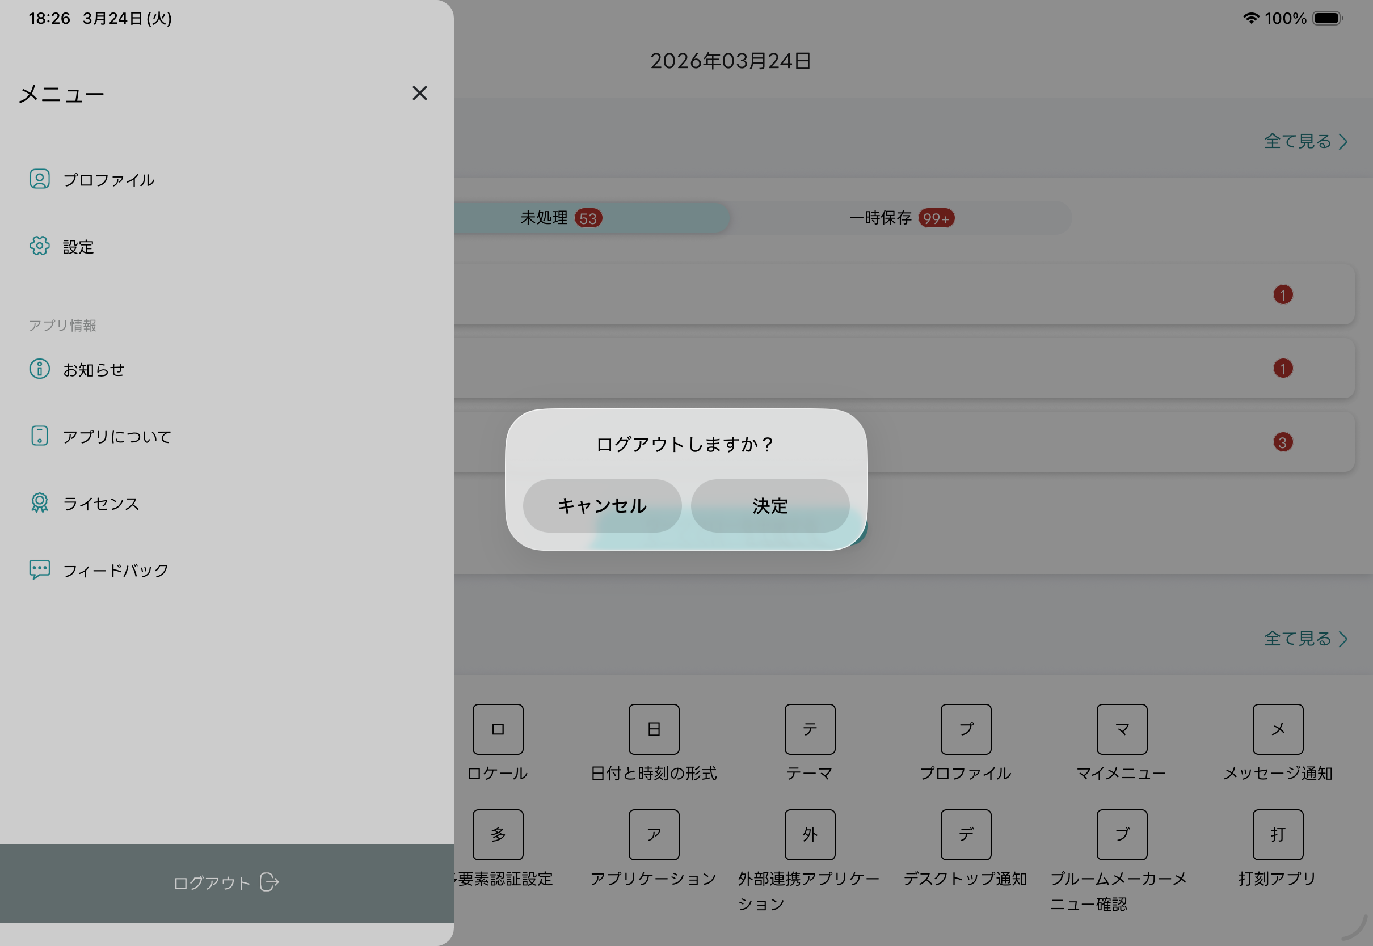
Task: Confirm logout with 決定 button
Action: (769, 505)
